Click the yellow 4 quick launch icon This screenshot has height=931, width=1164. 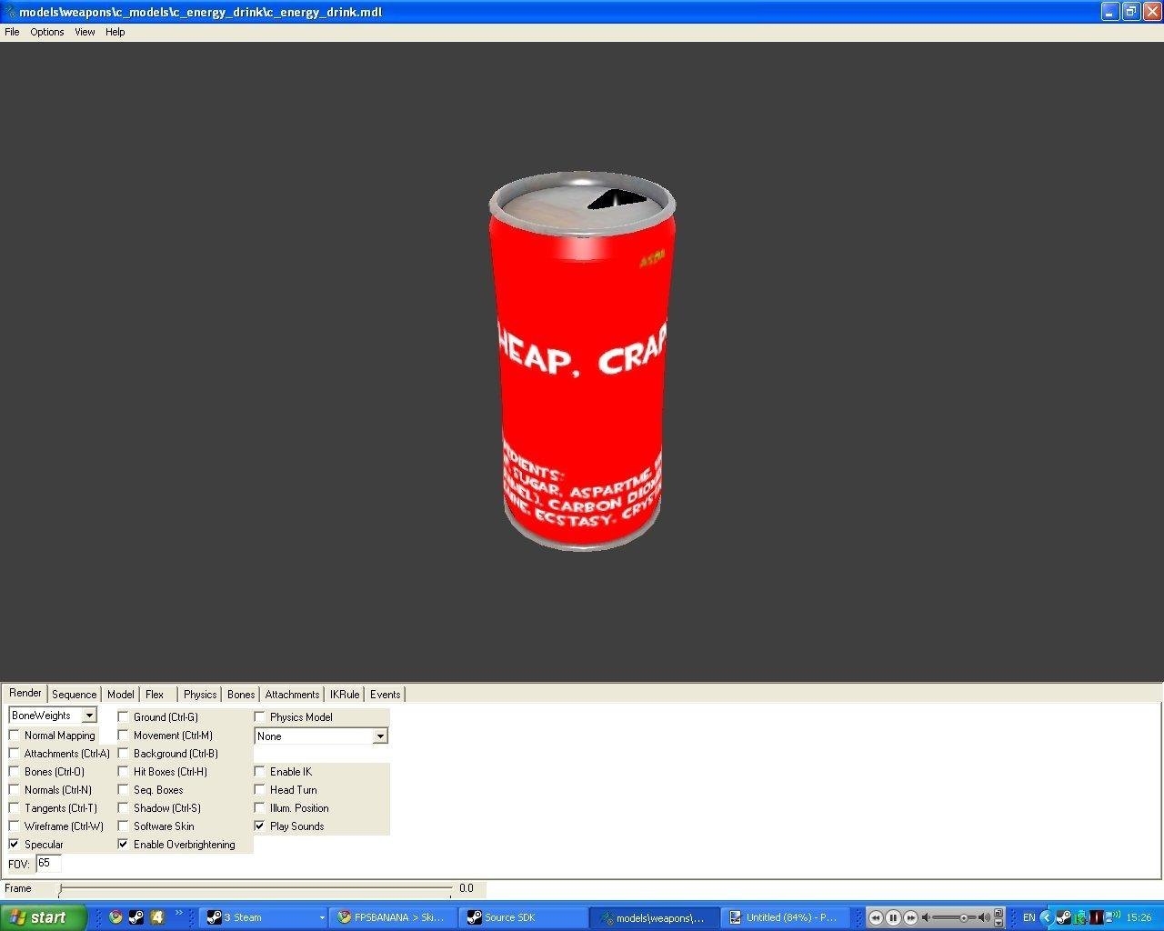tap(157, 917)
